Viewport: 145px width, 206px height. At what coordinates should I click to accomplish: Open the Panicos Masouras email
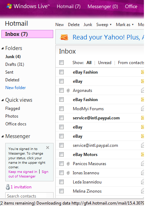pyautogui.click(x=89, y=164)
